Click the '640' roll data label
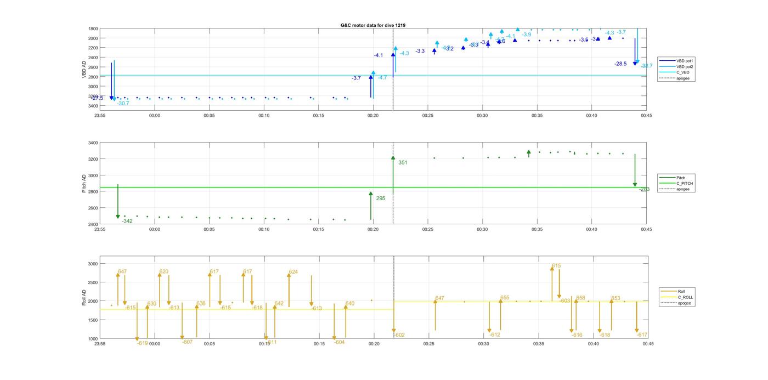Screen dimensions: 768x380 [x=350, y=303]
